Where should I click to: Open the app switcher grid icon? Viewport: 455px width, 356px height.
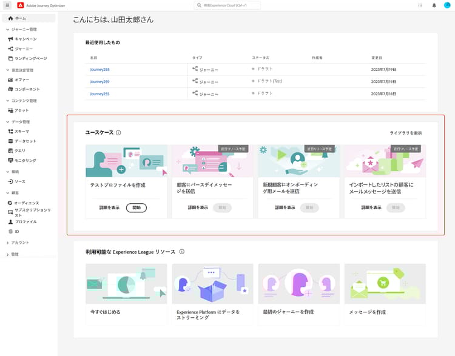pos(420,5)
